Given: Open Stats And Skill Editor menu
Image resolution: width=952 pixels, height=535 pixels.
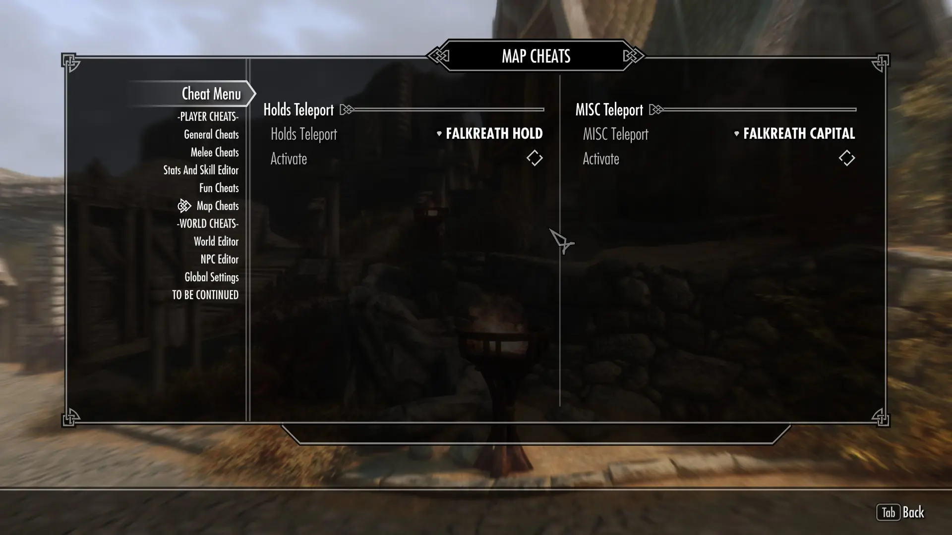Looking at the screenshot, I should [200, 169].
